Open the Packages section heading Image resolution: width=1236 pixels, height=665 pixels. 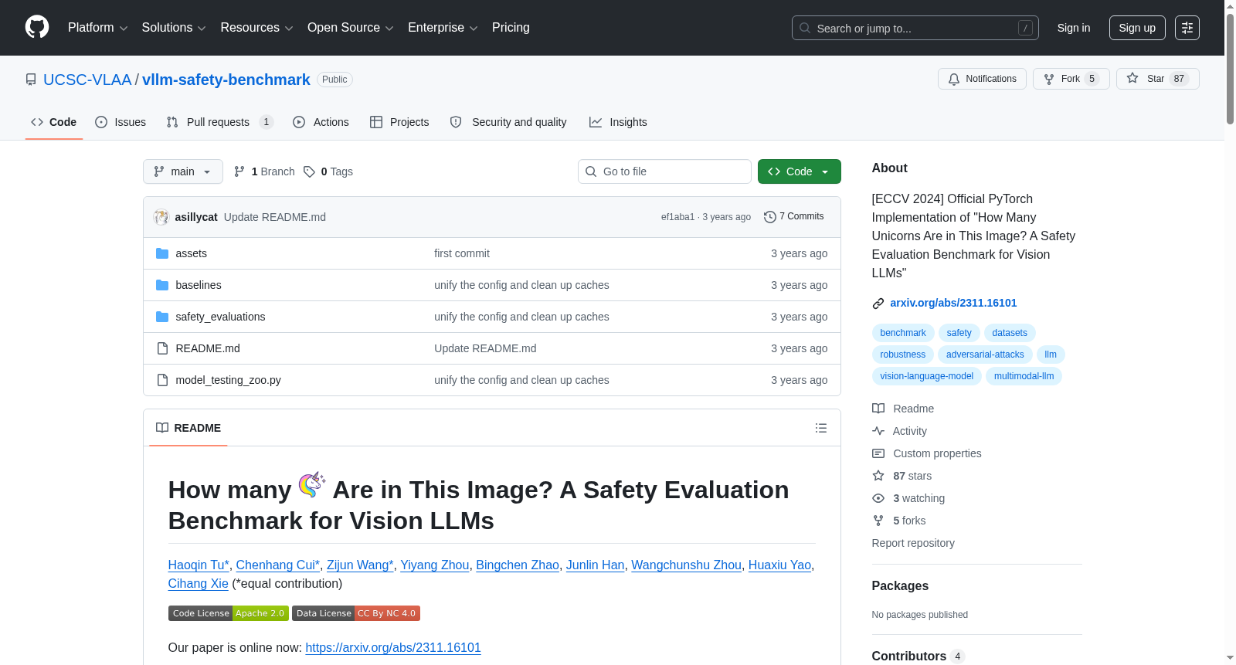(x=900, y=585)
